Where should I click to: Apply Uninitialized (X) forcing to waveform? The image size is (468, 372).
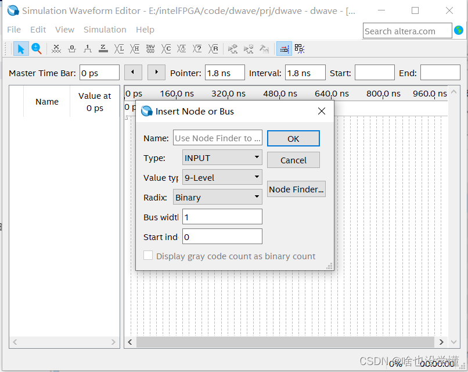coord(56,49)
